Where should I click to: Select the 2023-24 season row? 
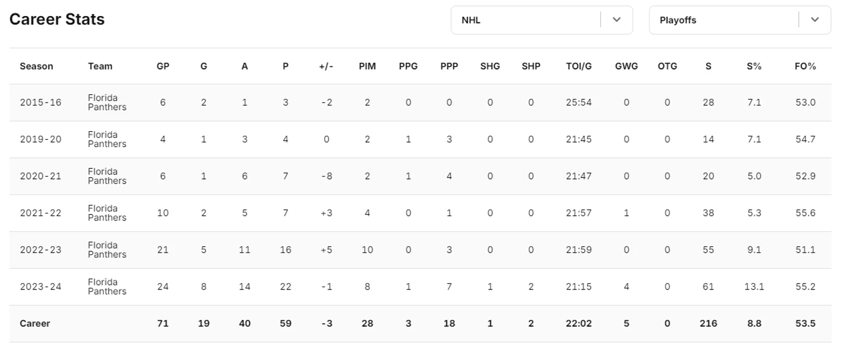pyautogui.click(x=420, y=287)
